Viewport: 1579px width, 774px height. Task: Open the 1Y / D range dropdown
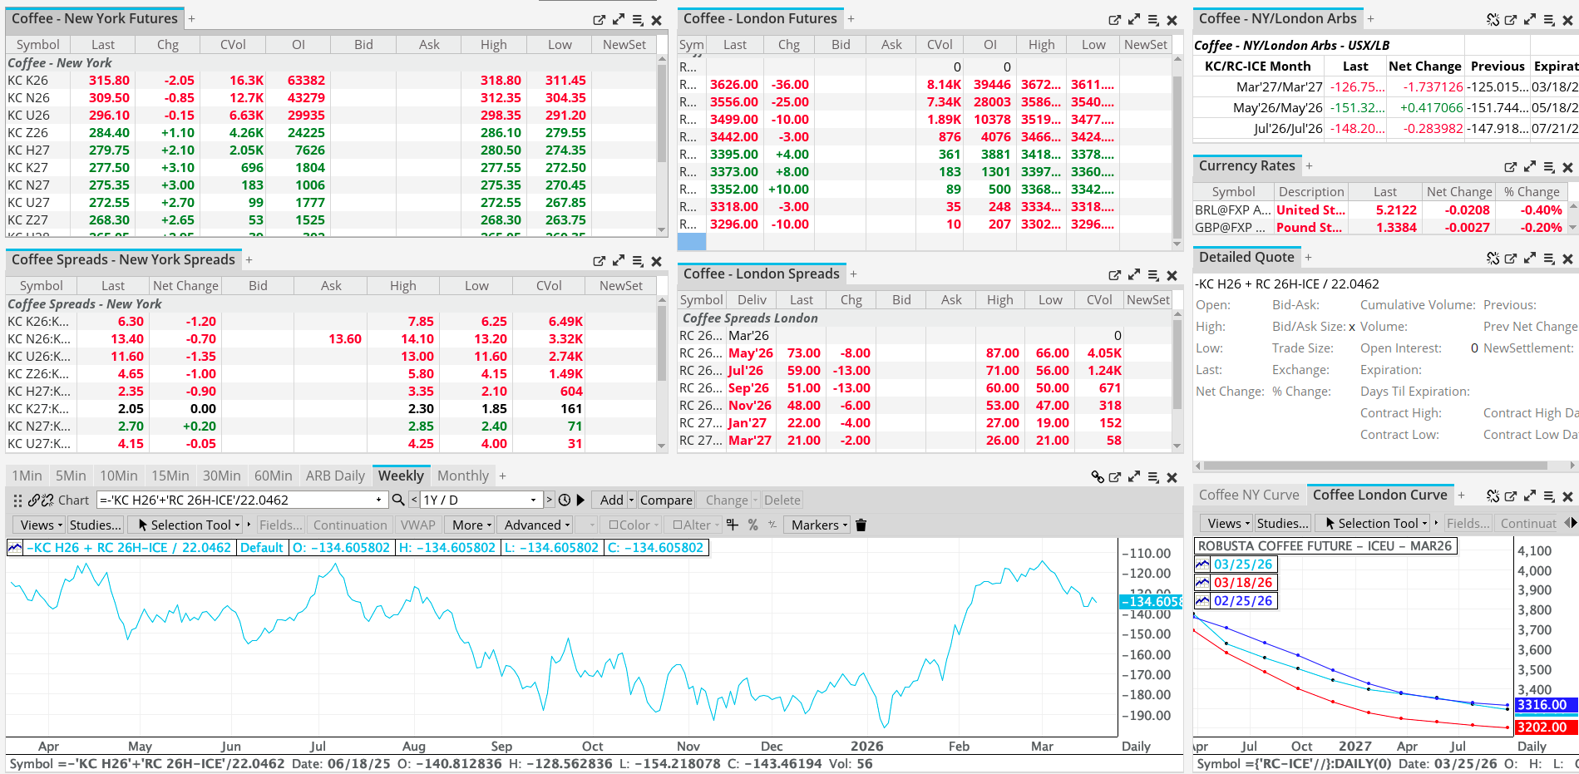pos(533,500)
